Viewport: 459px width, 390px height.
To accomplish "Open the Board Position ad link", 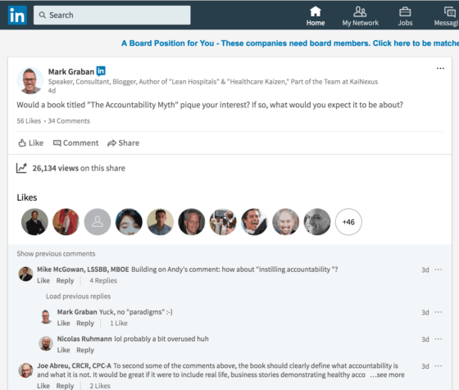I will click(290, 43).
